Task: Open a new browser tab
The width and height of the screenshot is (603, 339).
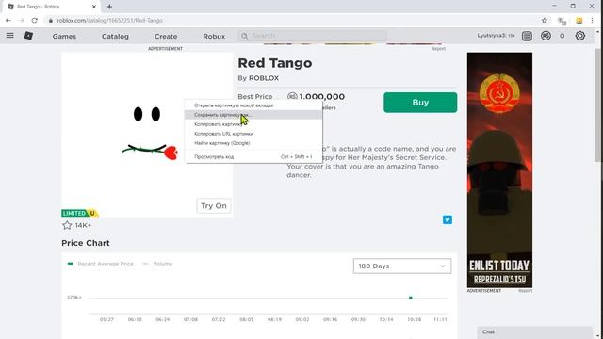Action: 109,7
